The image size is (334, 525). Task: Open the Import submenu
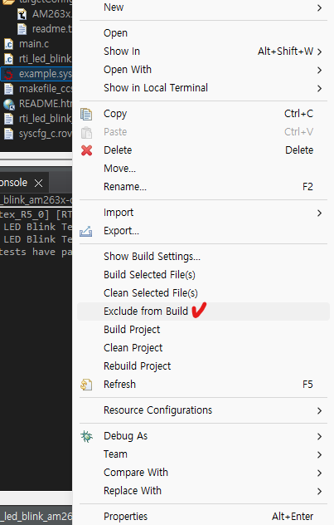click(x=203, y=213)
